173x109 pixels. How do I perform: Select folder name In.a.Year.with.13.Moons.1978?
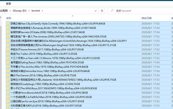55,58
